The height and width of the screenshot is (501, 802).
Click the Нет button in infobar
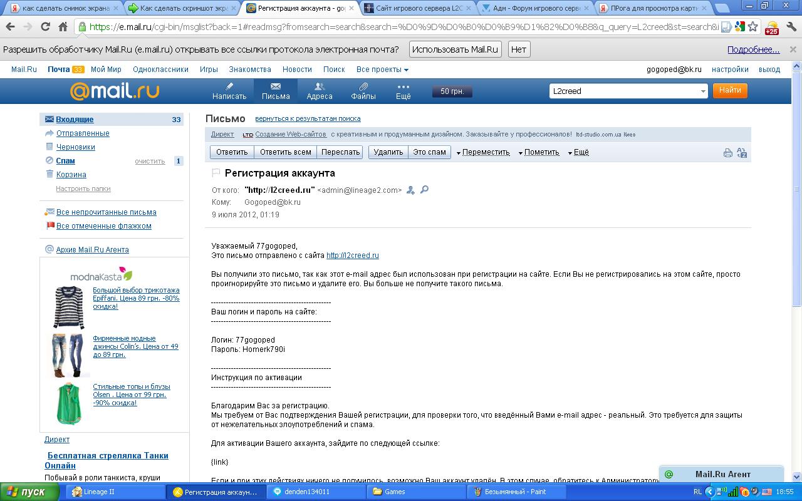click(518, 49)
